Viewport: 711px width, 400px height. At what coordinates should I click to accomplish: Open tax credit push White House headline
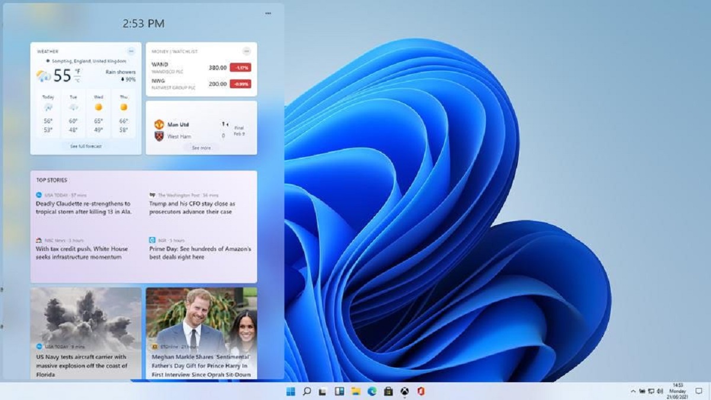point(82,253)
